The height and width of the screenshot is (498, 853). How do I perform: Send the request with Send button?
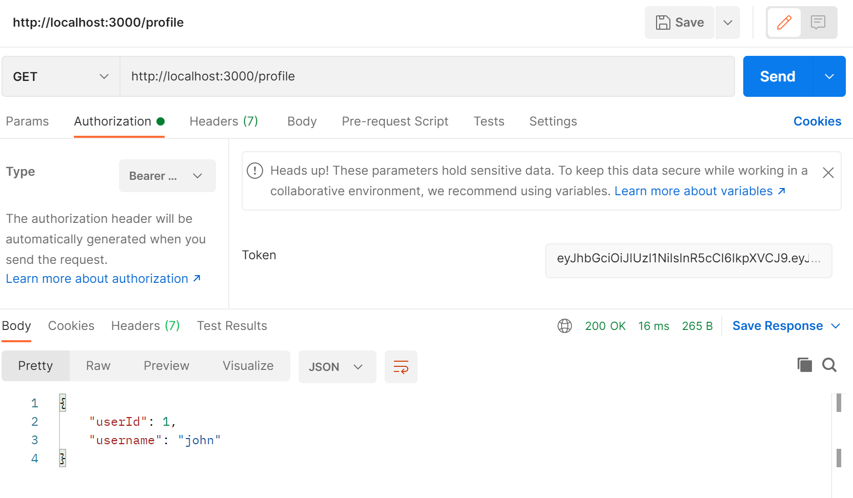778,76
